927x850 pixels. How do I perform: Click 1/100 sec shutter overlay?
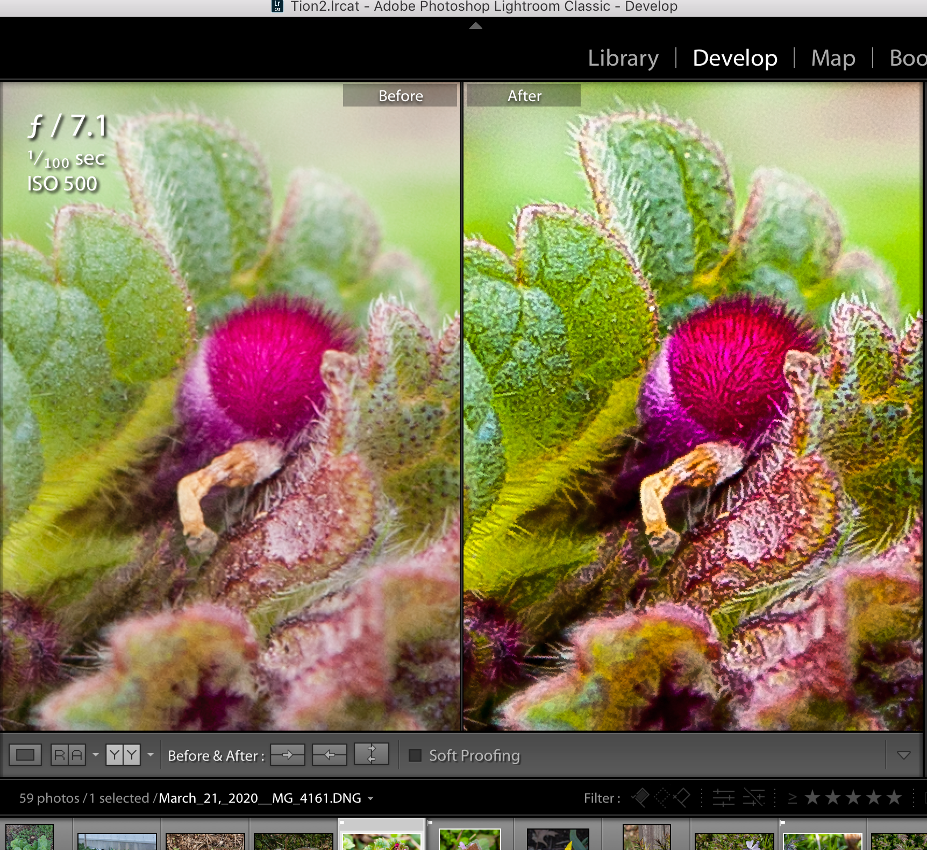tap(66, 159)
